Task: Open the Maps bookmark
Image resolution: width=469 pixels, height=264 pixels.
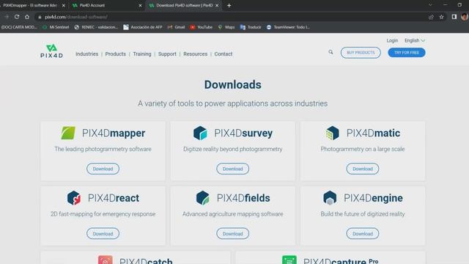Action: click(226, 27)
